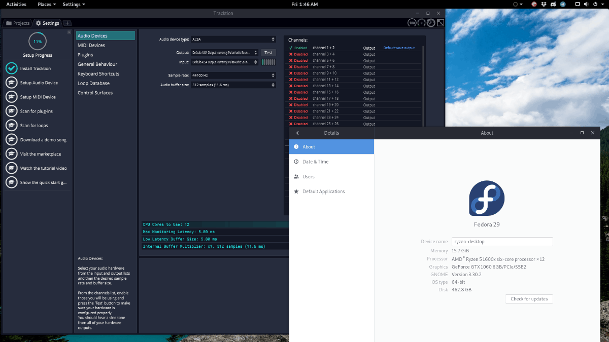Click the power icon in the system tray

(x=595, y=4)
